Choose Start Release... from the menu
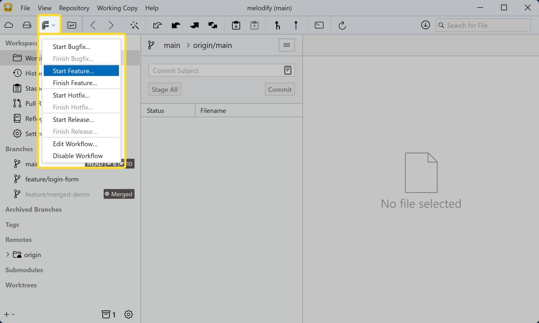Screen dimensions: 539x323 point(81,120)
